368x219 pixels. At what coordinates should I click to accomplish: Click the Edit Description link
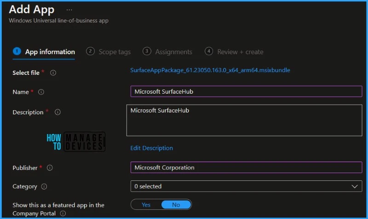152,148
